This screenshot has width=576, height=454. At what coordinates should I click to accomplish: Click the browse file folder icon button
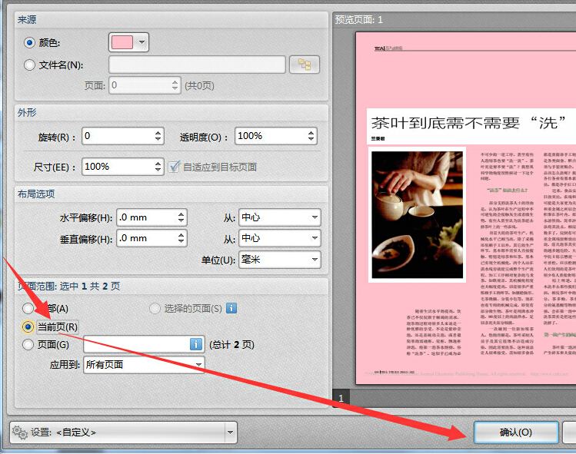pos(305,65)
